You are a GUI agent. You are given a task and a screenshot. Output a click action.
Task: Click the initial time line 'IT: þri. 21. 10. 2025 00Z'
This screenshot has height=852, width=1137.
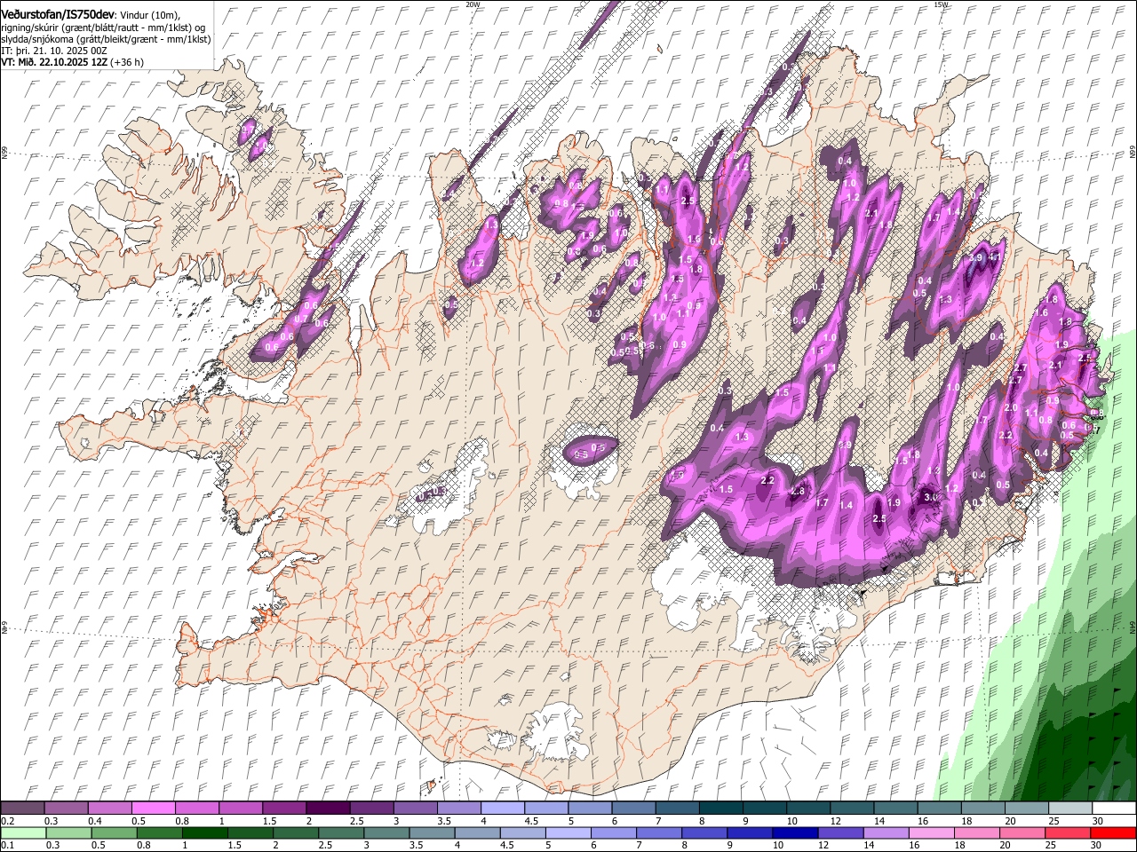pos(54,51)
